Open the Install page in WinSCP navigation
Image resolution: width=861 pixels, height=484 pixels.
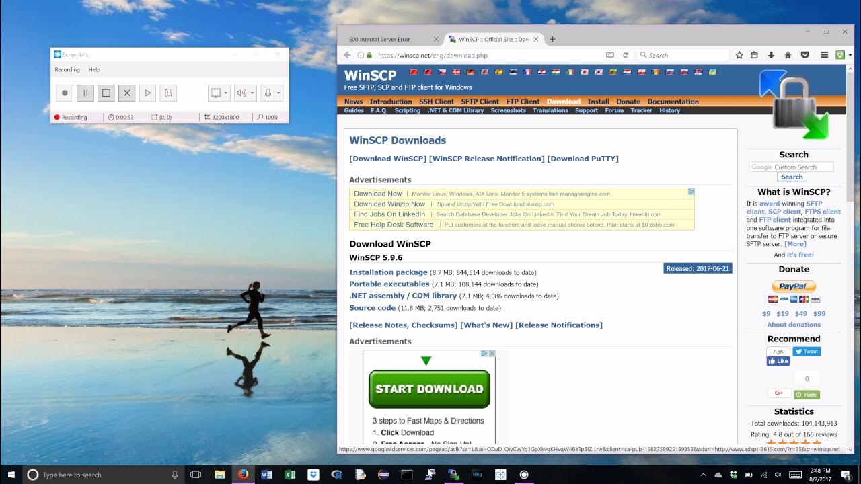(598, 102)
